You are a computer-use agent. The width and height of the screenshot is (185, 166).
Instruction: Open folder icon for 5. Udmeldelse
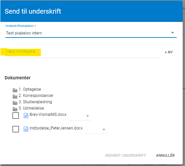[x=15, y=109]
